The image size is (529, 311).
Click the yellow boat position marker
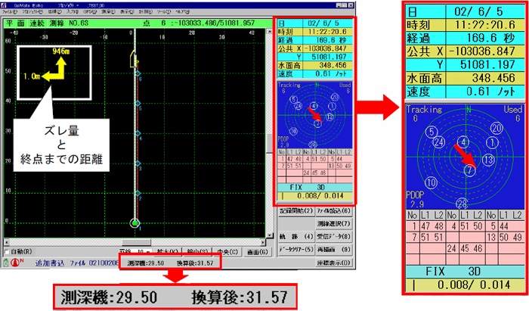(x=133, y=59)
